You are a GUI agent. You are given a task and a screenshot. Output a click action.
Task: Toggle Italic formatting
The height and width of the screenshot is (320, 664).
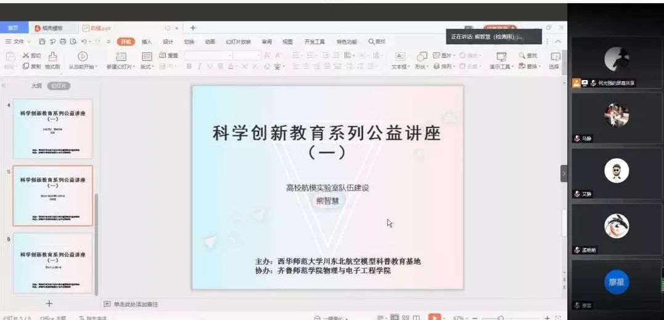[200, 66]
